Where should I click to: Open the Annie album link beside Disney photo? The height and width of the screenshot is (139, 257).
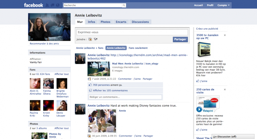coord(122,111)
